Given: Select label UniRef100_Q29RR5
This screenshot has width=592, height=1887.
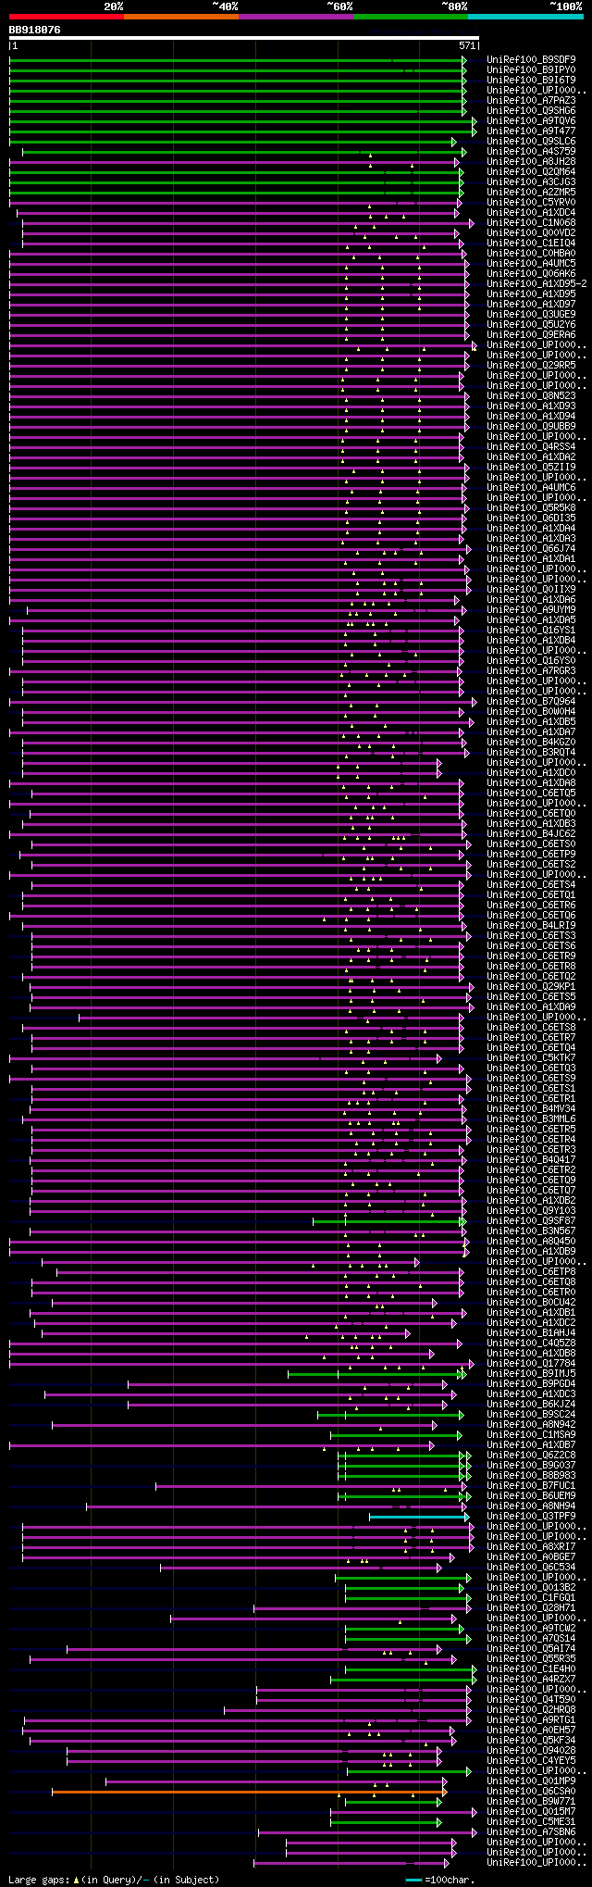Looking at the screenshot, I should pos(531,365).
